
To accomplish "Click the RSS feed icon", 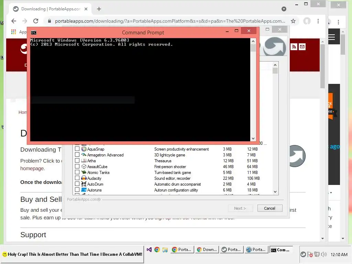I will [294, 47].
